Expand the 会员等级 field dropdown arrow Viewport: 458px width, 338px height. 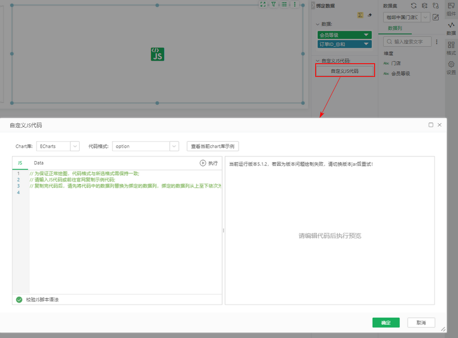pyautogui.click(x=366, y=35)
